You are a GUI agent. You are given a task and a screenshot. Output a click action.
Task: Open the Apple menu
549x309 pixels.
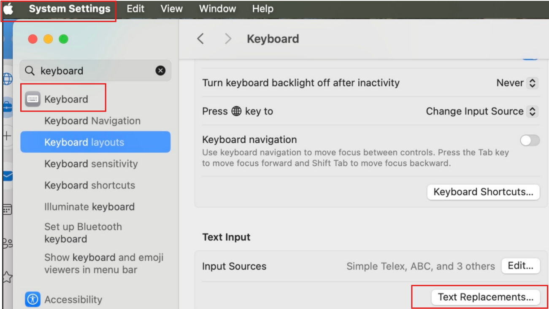point(8,9)
